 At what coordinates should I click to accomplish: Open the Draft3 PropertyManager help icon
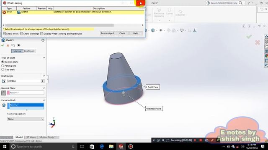click(x=43, y=40)
